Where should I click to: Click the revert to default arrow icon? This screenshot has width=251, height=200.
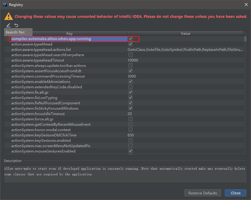[x=16, y=25]
